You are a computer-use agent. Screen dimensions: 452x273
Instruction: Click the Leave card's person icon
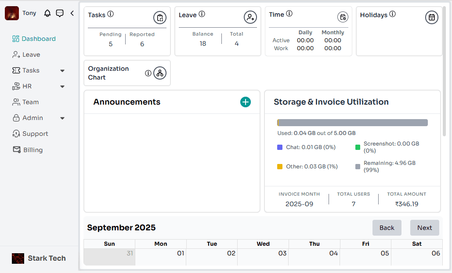click(x=250, y=18)
